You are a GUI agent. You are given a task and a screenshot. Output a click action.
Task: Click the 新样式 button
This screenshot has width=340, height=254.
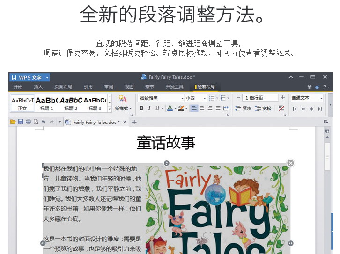[123, 103]
